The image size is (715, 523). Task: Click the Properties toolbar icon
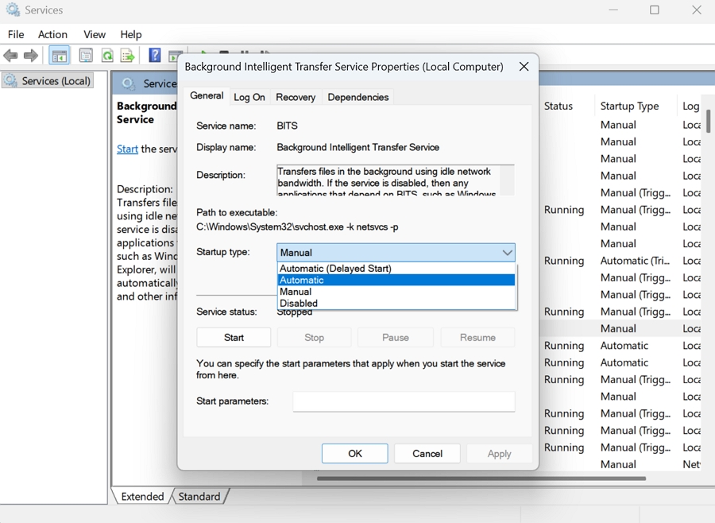click(x=86, y=56)
